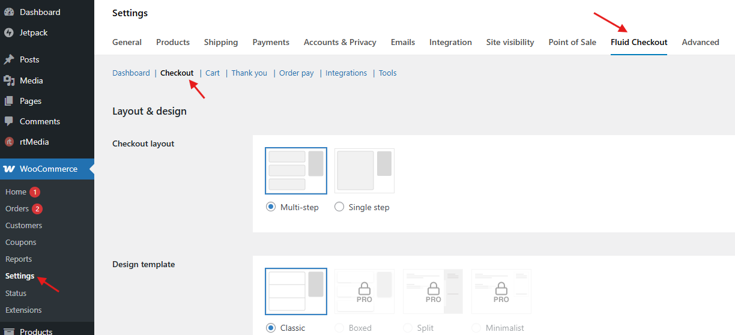Click the Media library icon
735x335 pixels.
click(9, 80)
